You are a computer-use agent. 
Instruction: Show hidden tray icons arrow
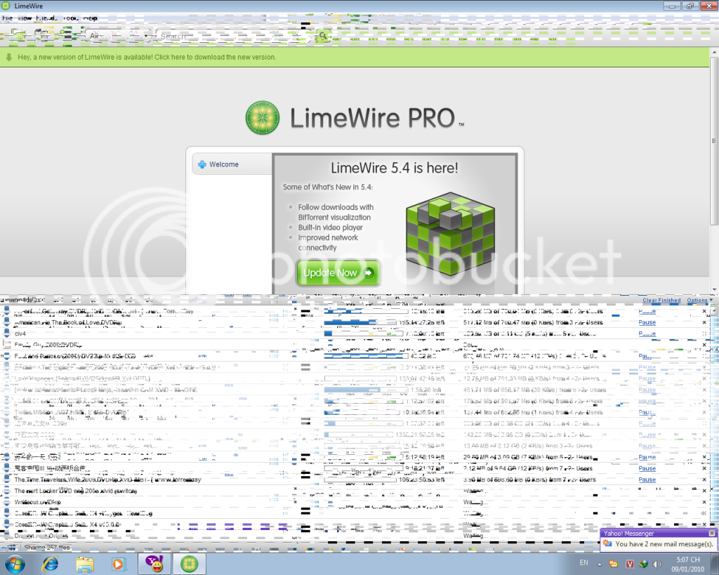click(600, 564)
